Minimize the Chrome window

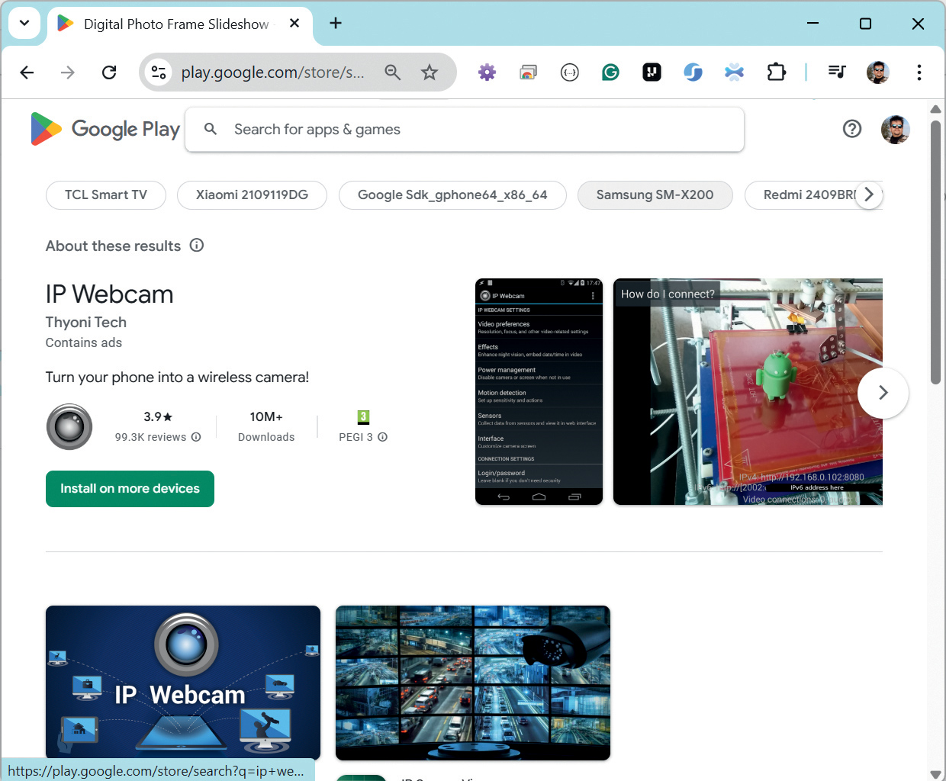[813, 24]
